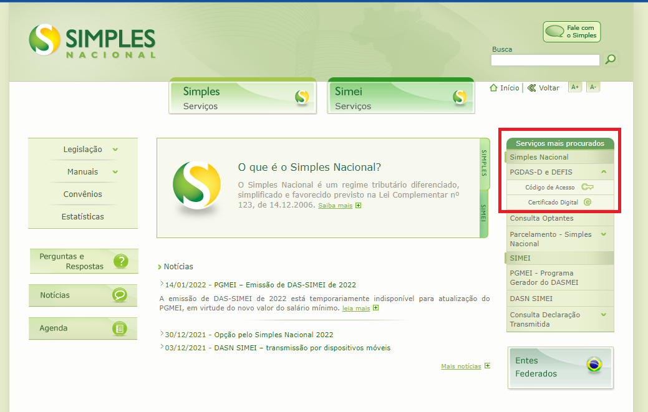Image resolution: width=648 pixels, height=412 pixels.
Task: Click inside the Busca search field
Action: [544, 60]
